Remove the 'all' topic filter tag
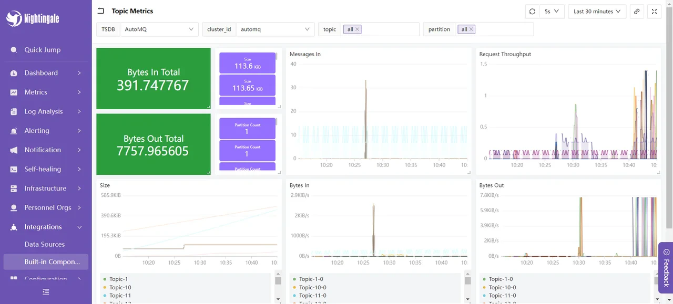The width and height of the screenshot is (673, 304). point(356,29)
